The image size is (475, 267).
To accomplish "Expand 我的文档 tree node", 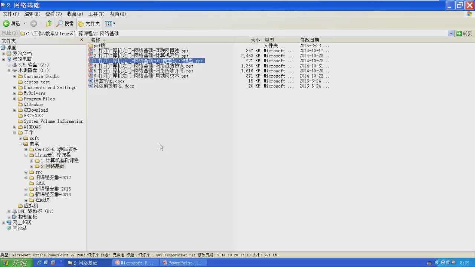I will [x=3, y=54].
